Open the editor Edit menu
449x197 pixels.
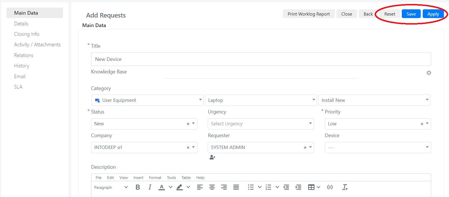tap(110, 178)
